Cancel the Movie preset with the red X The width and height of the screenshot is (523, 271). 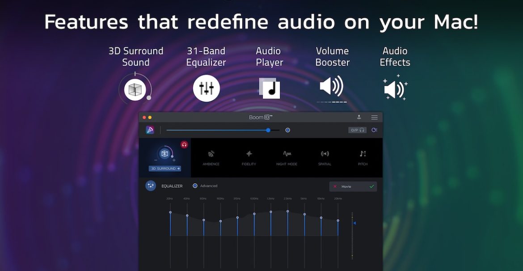[335, 186]
